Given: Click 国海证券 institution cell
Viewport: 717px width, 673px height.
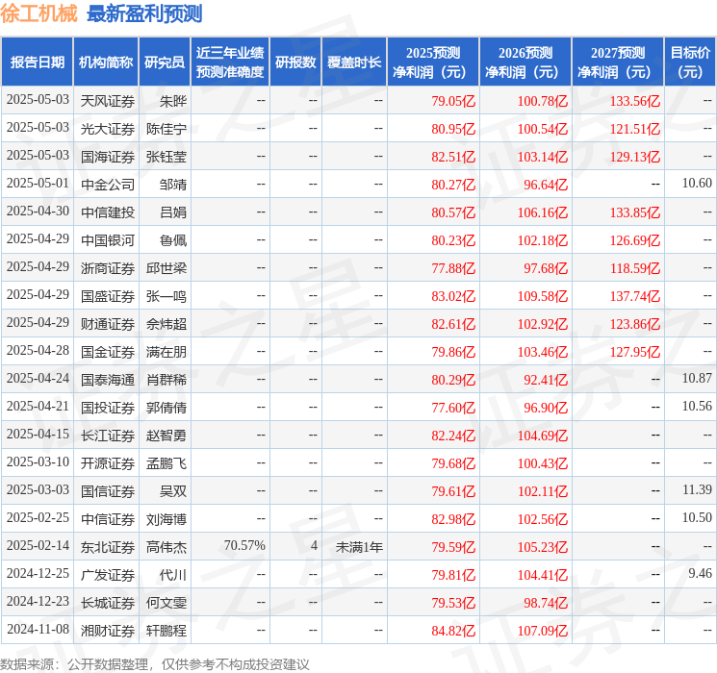Looking at the screenshot, I should 108,157.
